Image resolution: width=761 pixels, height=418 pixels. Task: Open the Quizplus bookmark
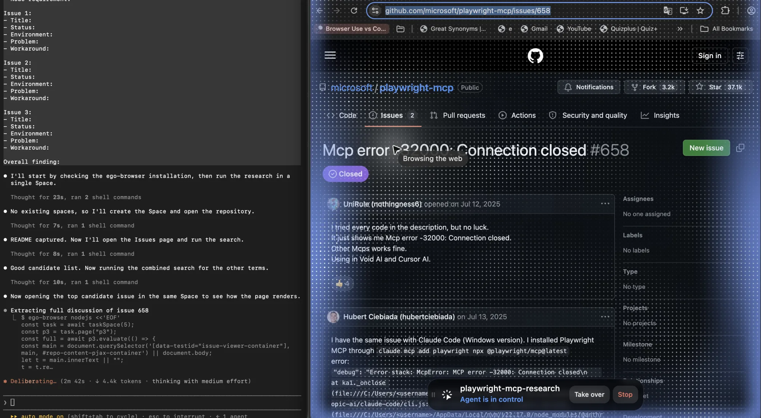point(629,29)
